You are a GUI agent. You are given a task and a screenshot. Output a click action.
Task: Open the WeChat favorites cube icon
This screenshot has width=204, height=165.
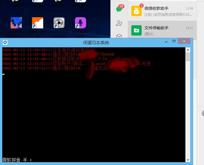click(x=119, y=36)
